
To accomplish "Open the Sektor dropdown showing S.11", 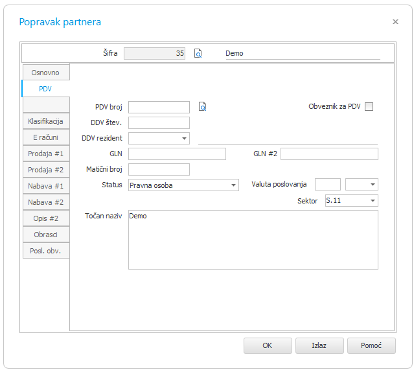I will (x=351, y=201).
